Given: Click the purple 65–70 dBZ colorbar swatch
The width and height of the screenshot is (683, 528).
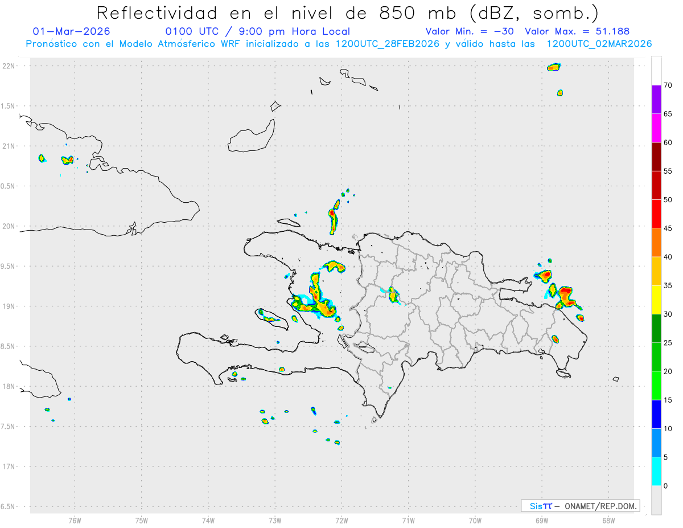Looking at the screenshot, I should (x=656, y=99).
